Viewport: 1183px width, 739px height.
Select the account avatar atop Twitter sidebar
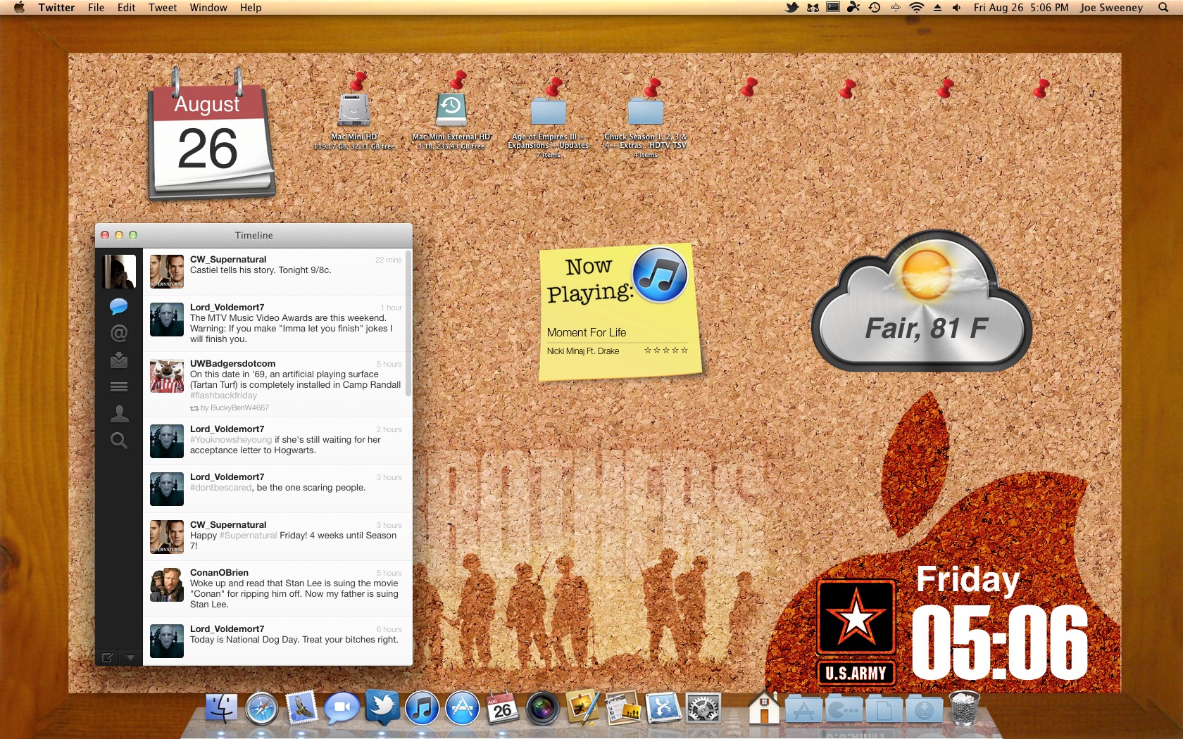click(x=119, y=272)
